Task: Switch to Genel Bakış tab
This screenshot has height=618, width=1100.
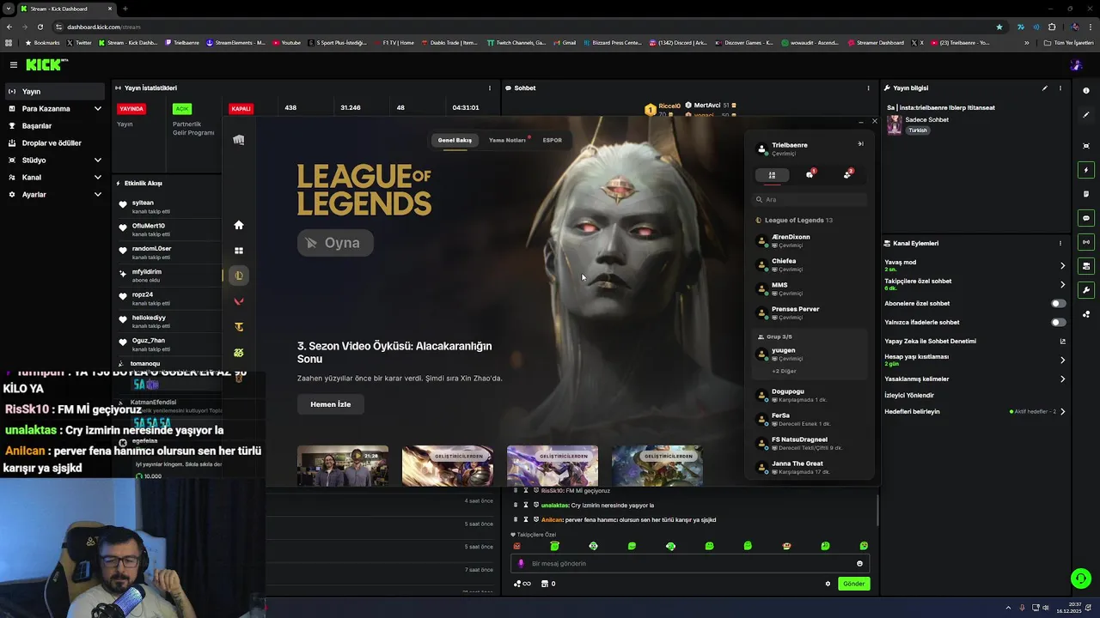Action: point(455,140)
